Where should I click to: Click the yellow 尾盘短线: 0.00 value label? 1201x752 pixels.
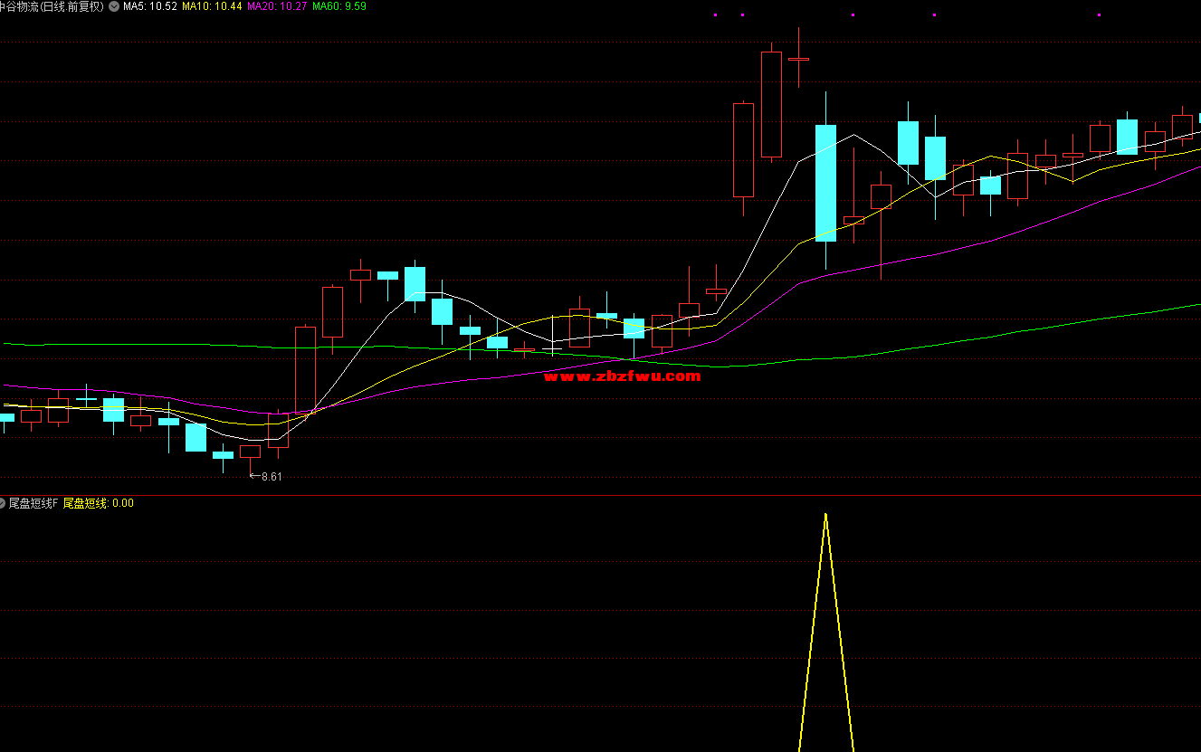click(98, 502)
